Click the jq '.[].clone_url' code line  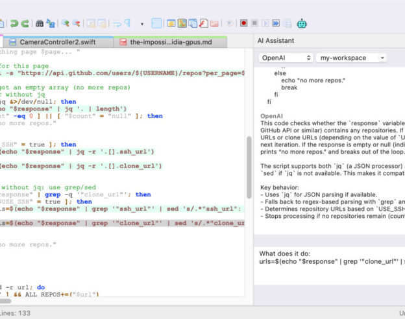tap(81, 166)
